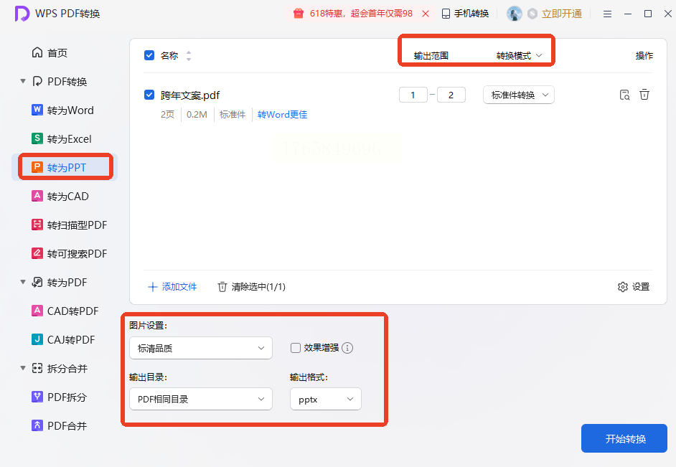Open the 设置 gear icon

623,287
